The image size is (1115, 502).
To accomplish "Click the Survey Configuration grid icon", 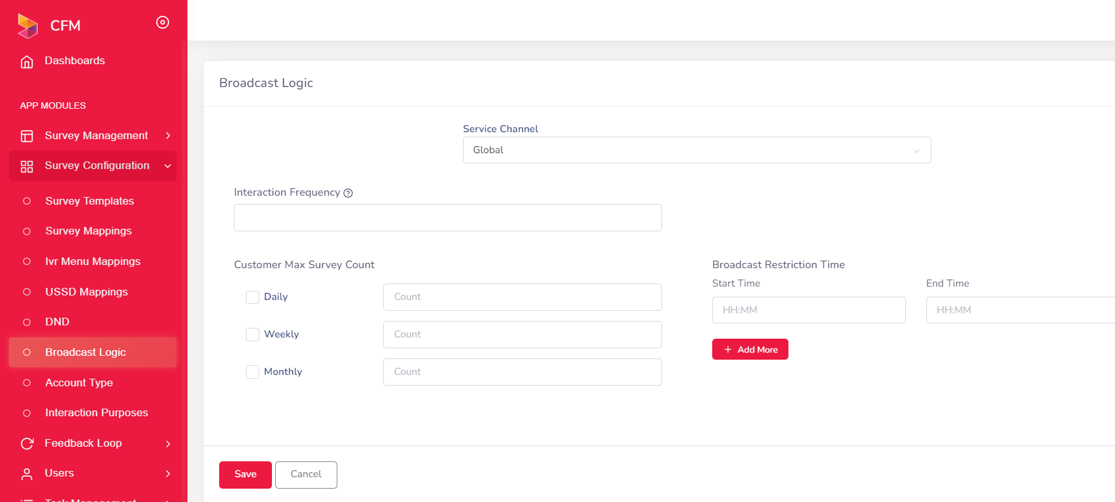I will tap(27, 166).
